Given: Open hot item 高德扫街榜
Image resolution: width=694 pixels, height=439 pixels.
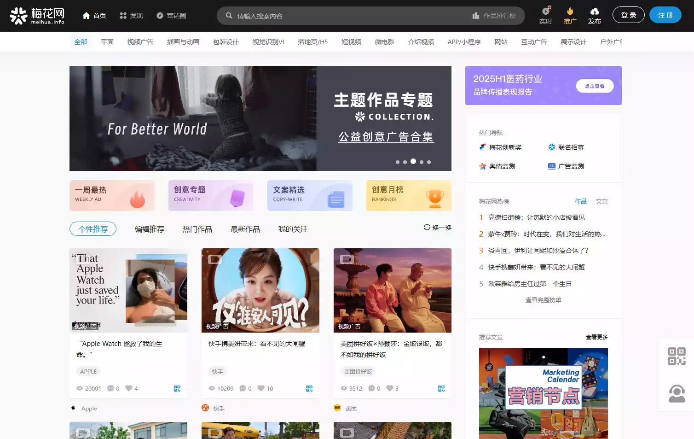Looking at the screenshot, I should coord(537,217).
